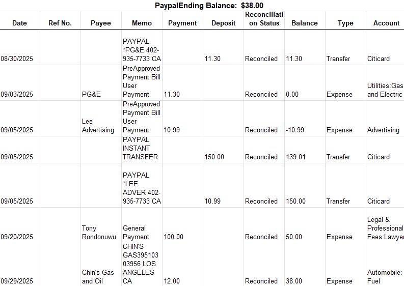Click the -10.99 balance cell
This screenshot has height=286, width=404.
coord(295,130)
